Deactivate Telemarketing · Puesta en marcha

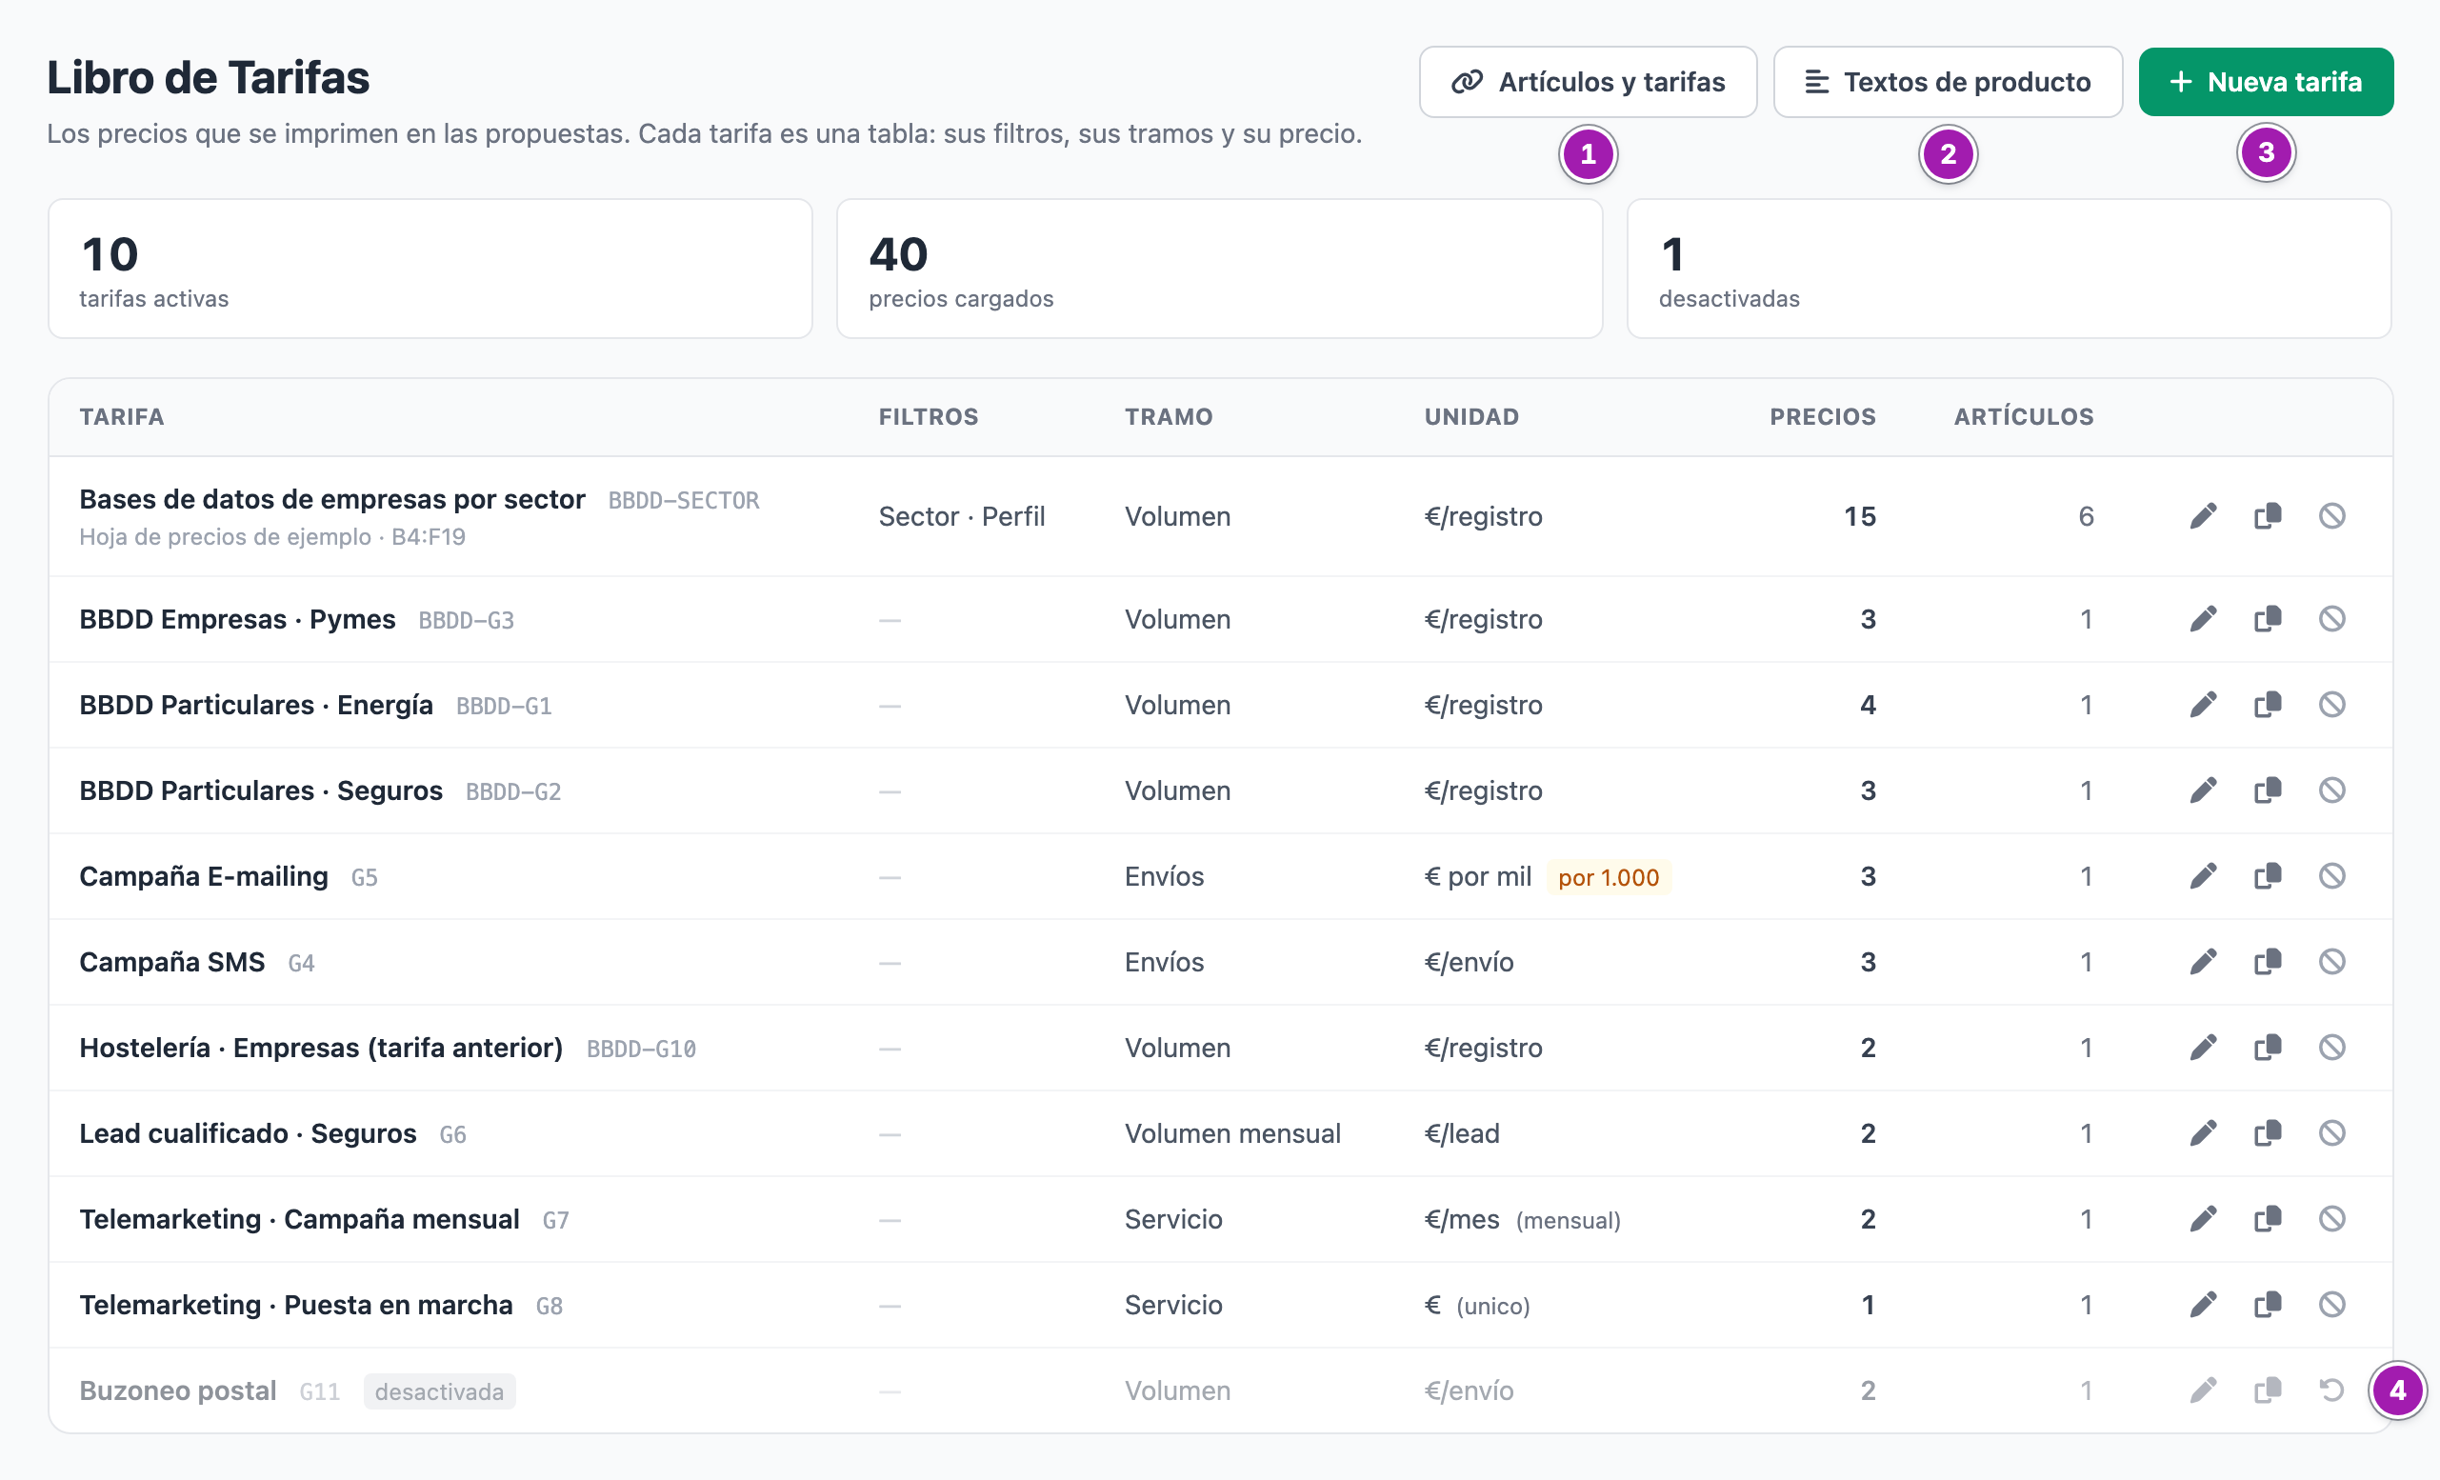coord(2332,1305)
